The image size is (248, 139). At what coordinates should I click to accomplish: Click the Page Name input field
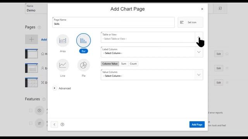[x=114, y=22]
